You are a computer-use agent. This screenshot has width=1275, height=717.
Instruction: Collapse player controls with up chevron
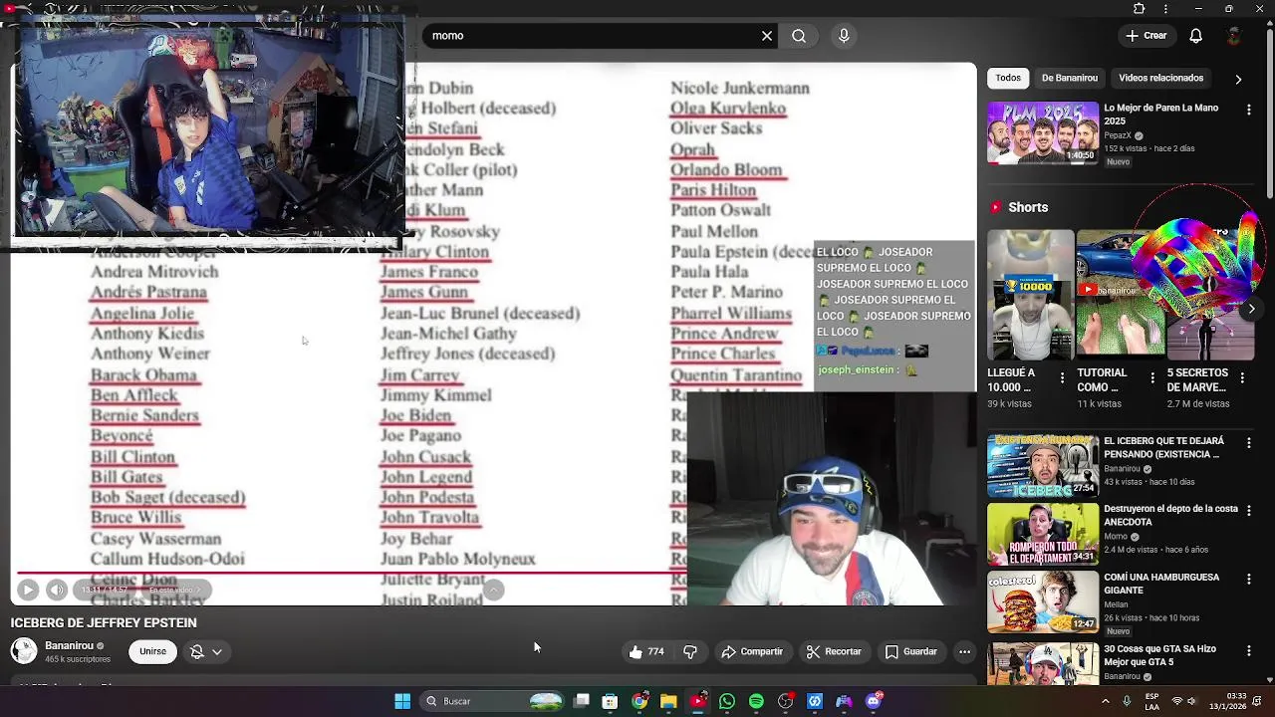pyautogui.click(x=493, y=590)
